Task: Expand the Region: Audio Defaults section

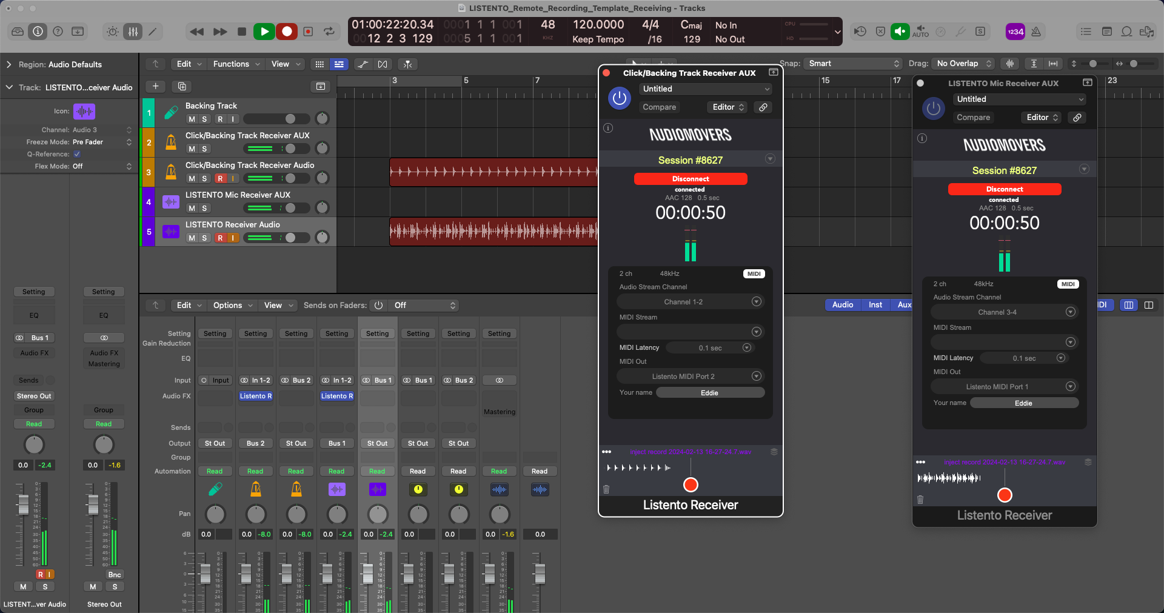Action: click(x=8, y=64)
